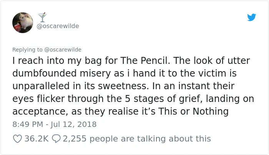The width and height of the screenshot is (269, 155).
Task: Open the @oscarewilde mention in the reply line
Action: [x=63, y=50]
